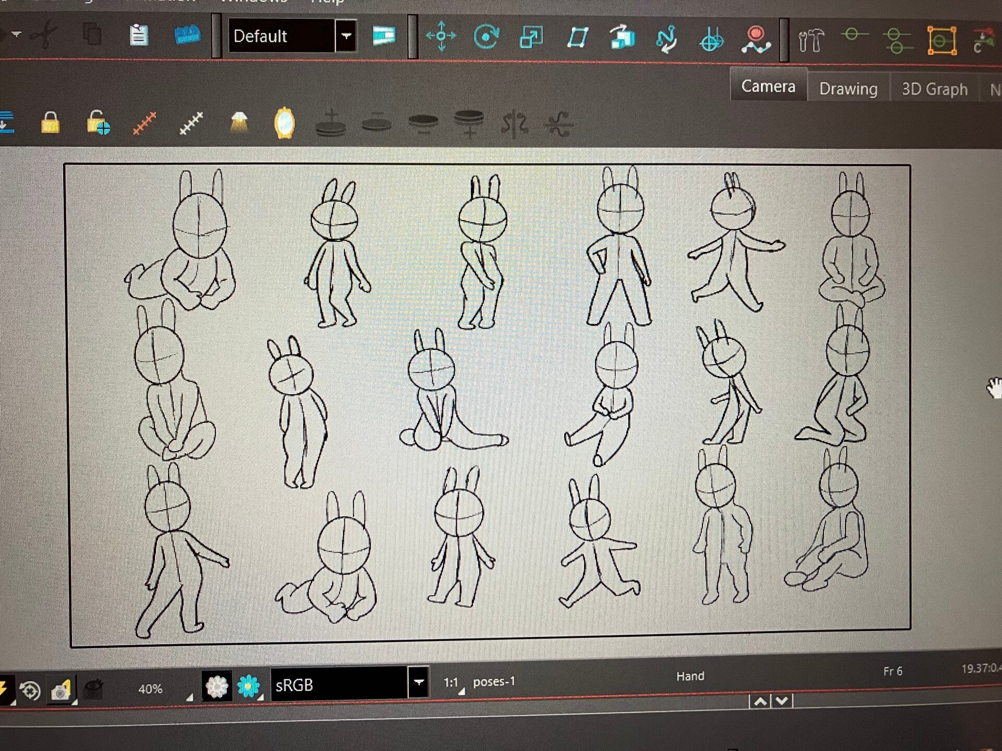Image resolution: width=1002 pixels, height=751 pixels.
Task: Select the Rotate tool
Action: coord(486,37)
